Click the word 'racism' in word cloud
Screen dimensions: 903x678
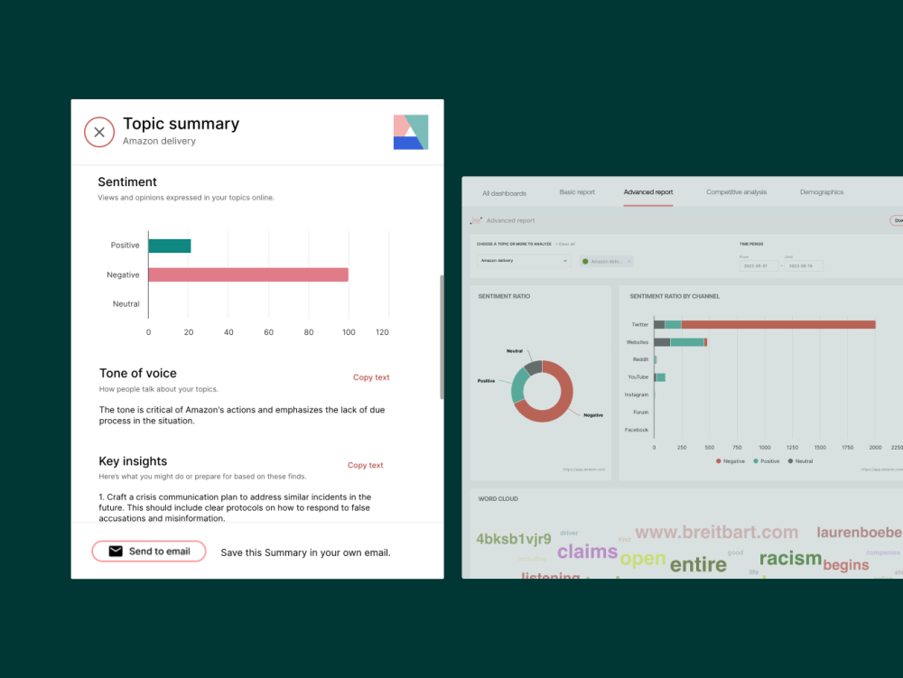(x=790, y=558)
